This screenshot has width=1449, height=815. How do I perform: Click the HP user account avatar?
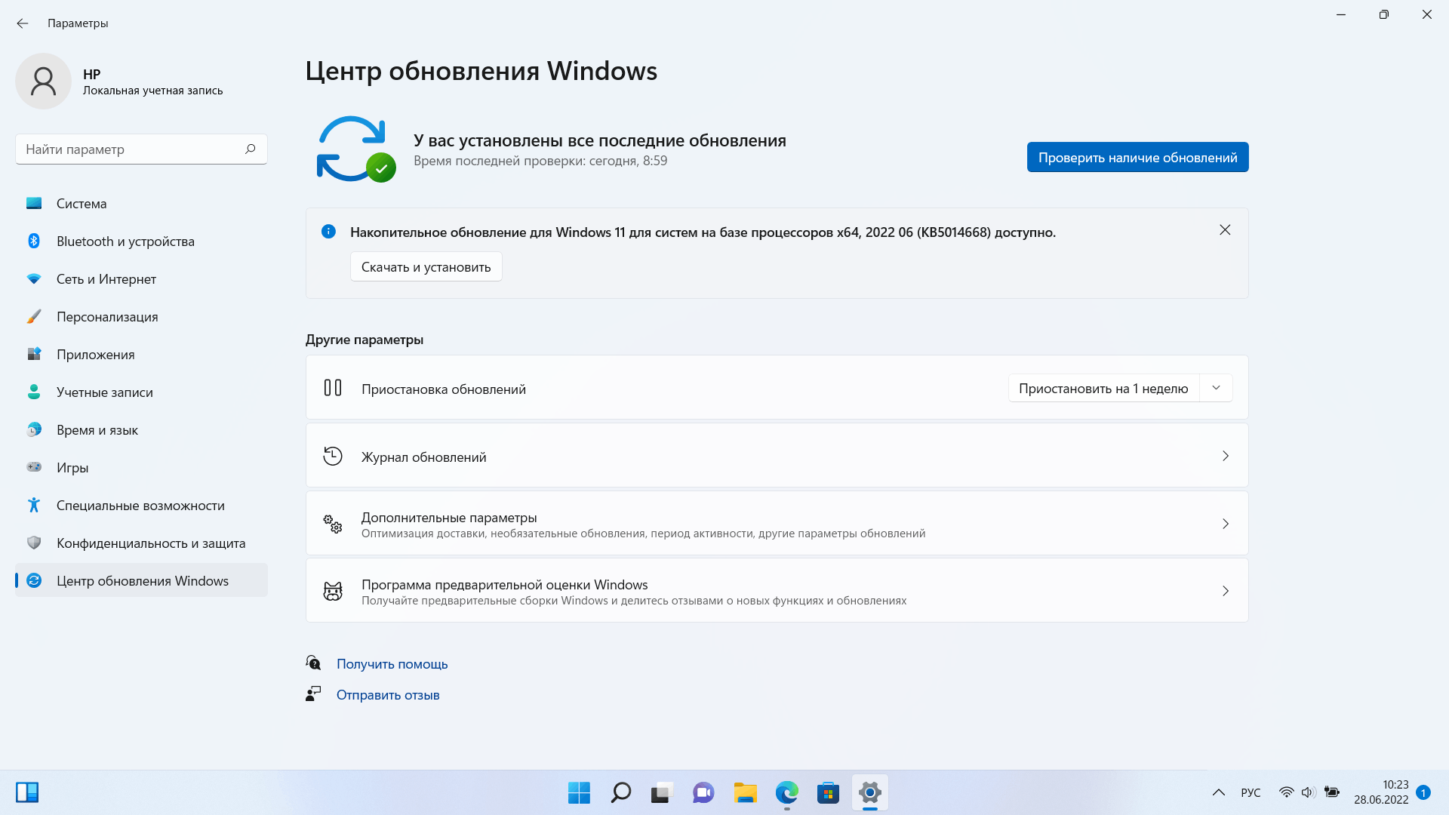pos(43,81)
